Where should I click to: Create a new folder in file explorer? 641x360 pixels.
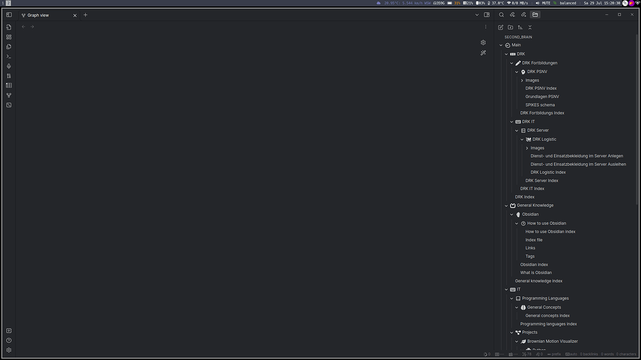click(x=510, y=27)
